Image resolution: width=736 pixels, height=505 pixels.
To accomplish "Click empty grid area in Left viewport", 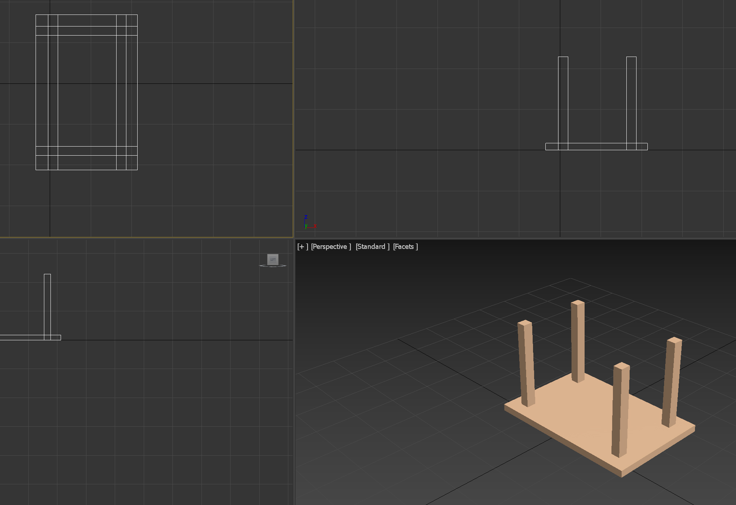I will (x=163, y=417).
